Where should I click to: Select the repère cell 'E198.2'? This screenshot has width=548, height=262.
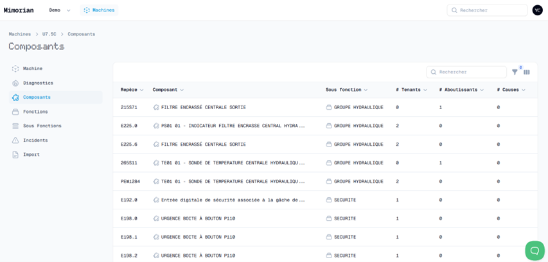pyautogui.click(x=129, y=256)
